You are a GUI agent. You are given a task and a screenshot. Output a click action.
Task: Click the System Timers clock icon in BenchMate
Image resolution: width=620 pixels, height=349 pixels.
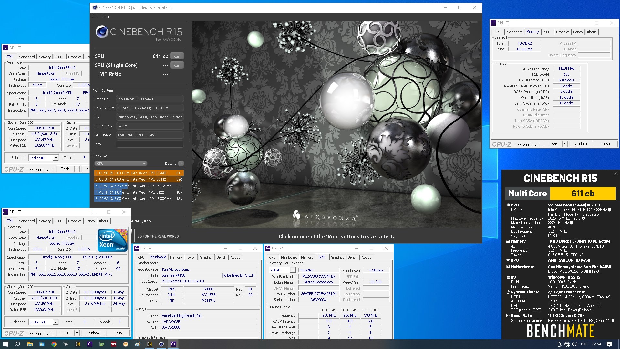click(508, 292)
